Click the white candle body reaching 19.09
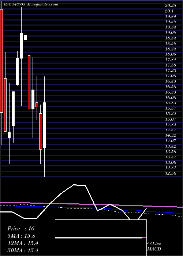Image resolution: width=183 pixels, height=256 pixels. point(21,46)
